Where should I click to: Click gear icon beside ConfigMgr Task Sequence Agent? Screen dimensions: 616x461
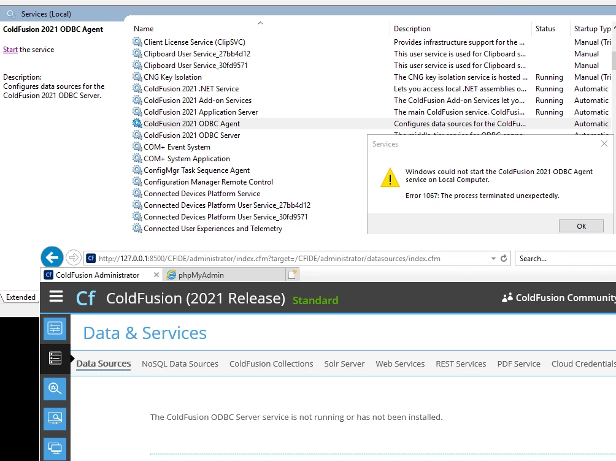point(137,170)
